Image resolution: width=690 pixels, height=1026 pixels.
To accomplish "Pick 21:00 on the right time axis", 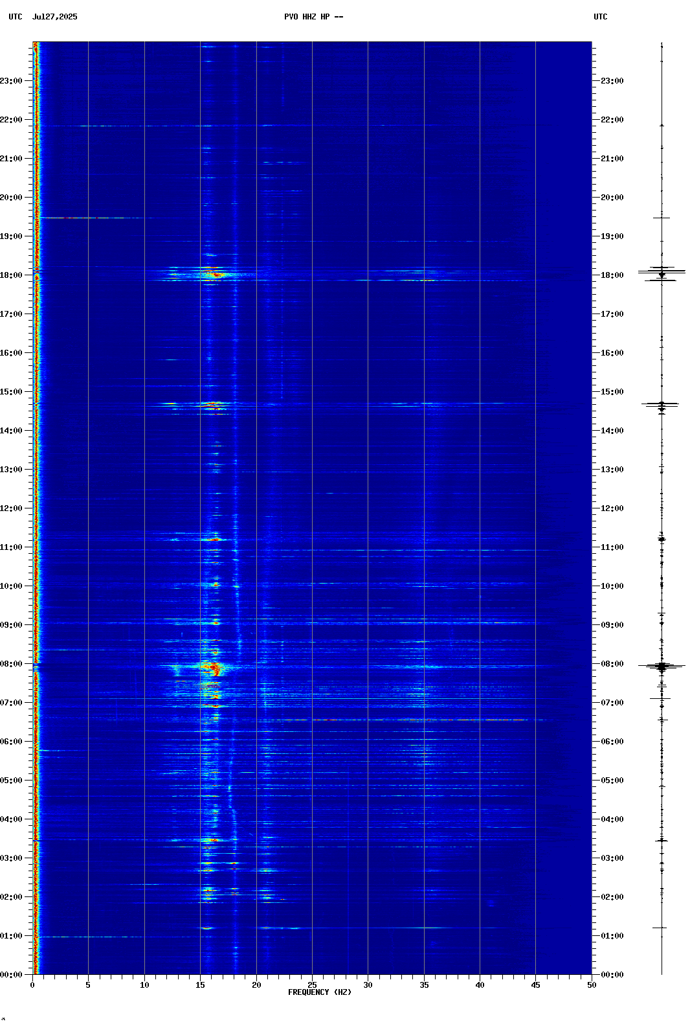I will click(x=612, y=159).
